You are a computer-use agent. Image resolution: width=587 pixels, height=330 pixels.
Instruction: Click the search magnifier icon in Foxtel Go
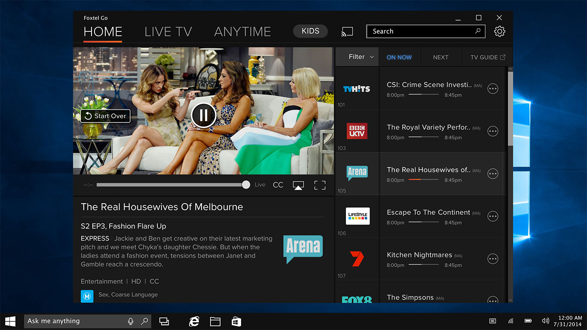477,31
